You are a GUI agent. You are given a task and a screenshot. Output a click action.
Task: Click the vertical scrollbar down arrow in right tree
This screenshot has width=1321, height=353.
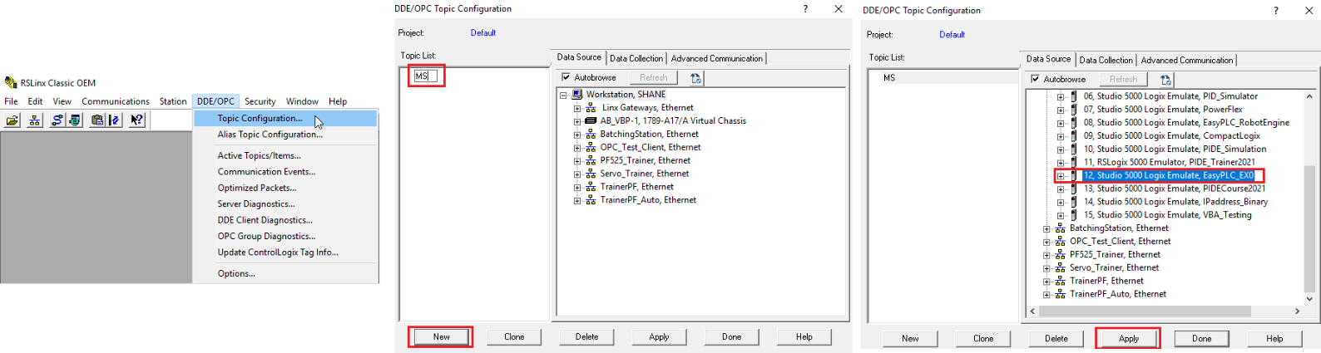[1309, 299]
